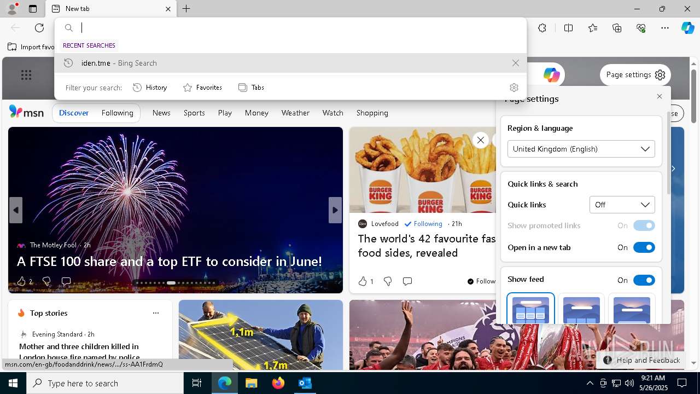Open Top stories more options menu

pyautogui.click(x=156, y=313)
